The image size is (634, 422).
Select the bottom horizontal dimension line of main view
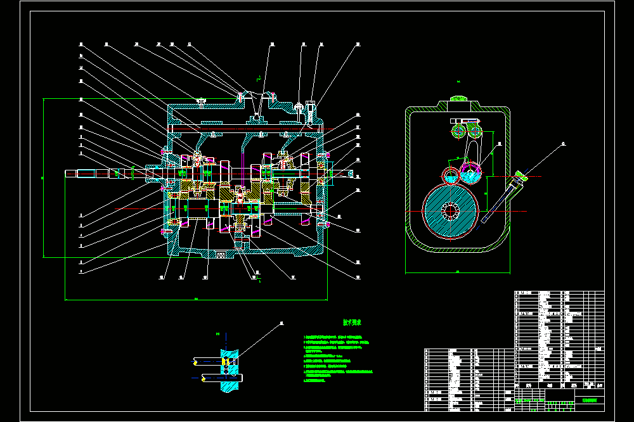point(196,300)
